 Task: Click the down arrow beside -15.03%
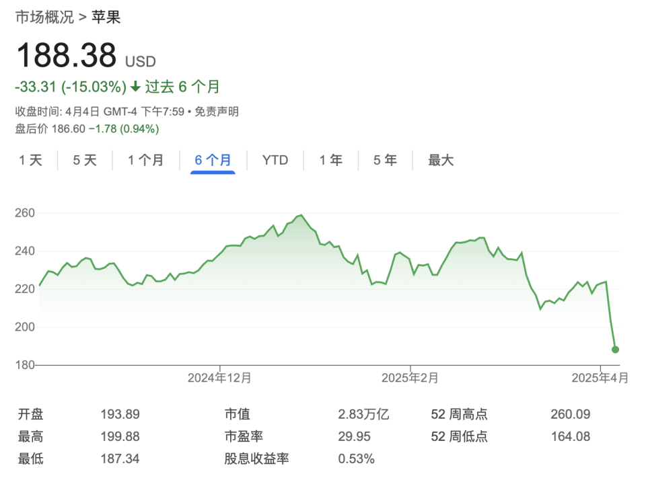(x=135, y=87)
